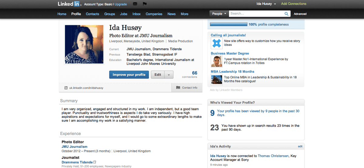This screenshot has height=168, width=364.
Task: Click the profile completeness progress bar
Action: (x=228, y=24)
